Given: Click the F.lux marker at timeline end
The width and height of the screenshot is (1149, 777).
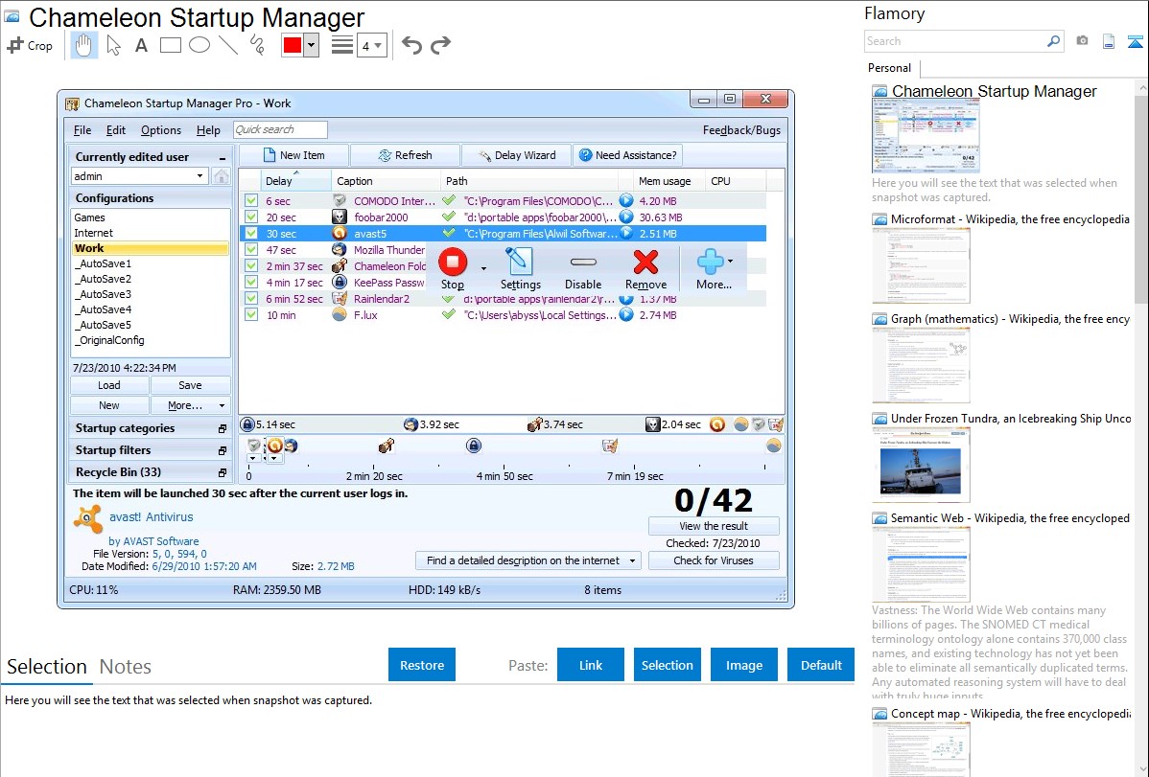Looking at the screenshot, I should [773, 446].
